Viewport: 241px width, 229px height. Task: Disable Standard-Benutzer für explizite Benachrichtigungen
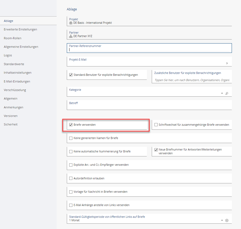tap(71, 75)
